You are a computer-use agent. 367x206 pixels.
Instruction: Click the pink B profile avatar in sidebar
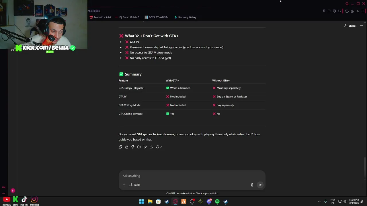tap(13, 191)
